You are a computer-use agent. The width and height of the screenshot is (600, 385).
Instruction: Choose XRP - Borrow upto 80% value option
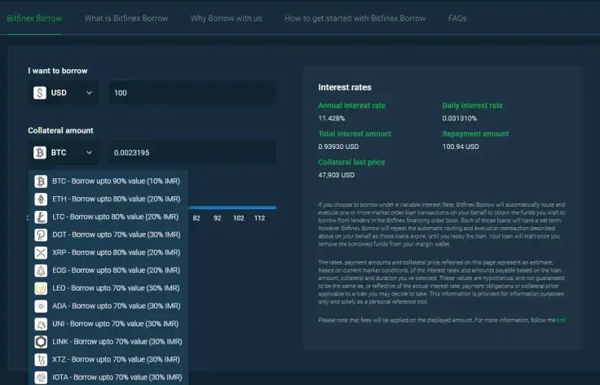coord(108,252)
